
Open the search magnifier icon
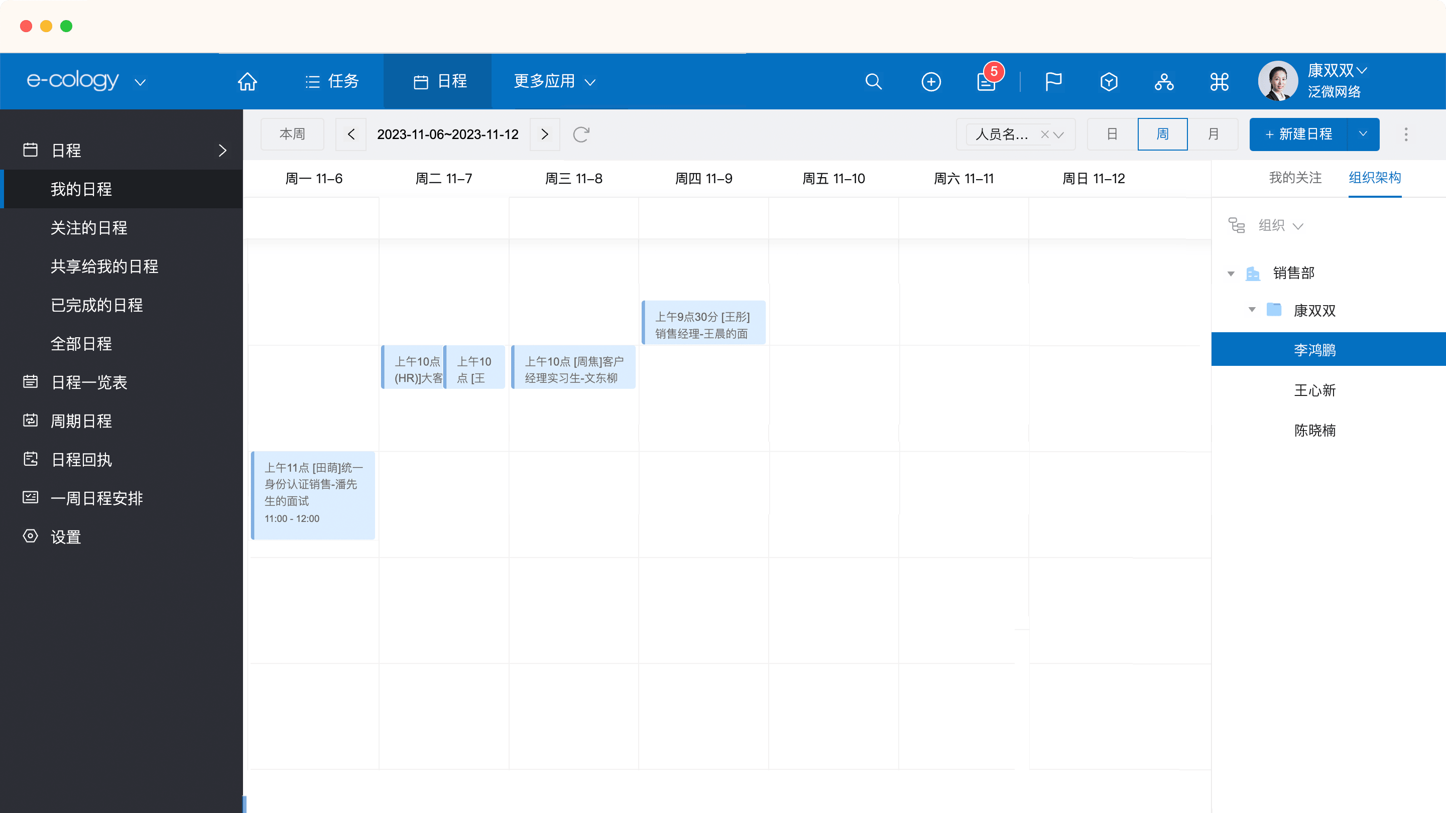click(x=874, y=81)
